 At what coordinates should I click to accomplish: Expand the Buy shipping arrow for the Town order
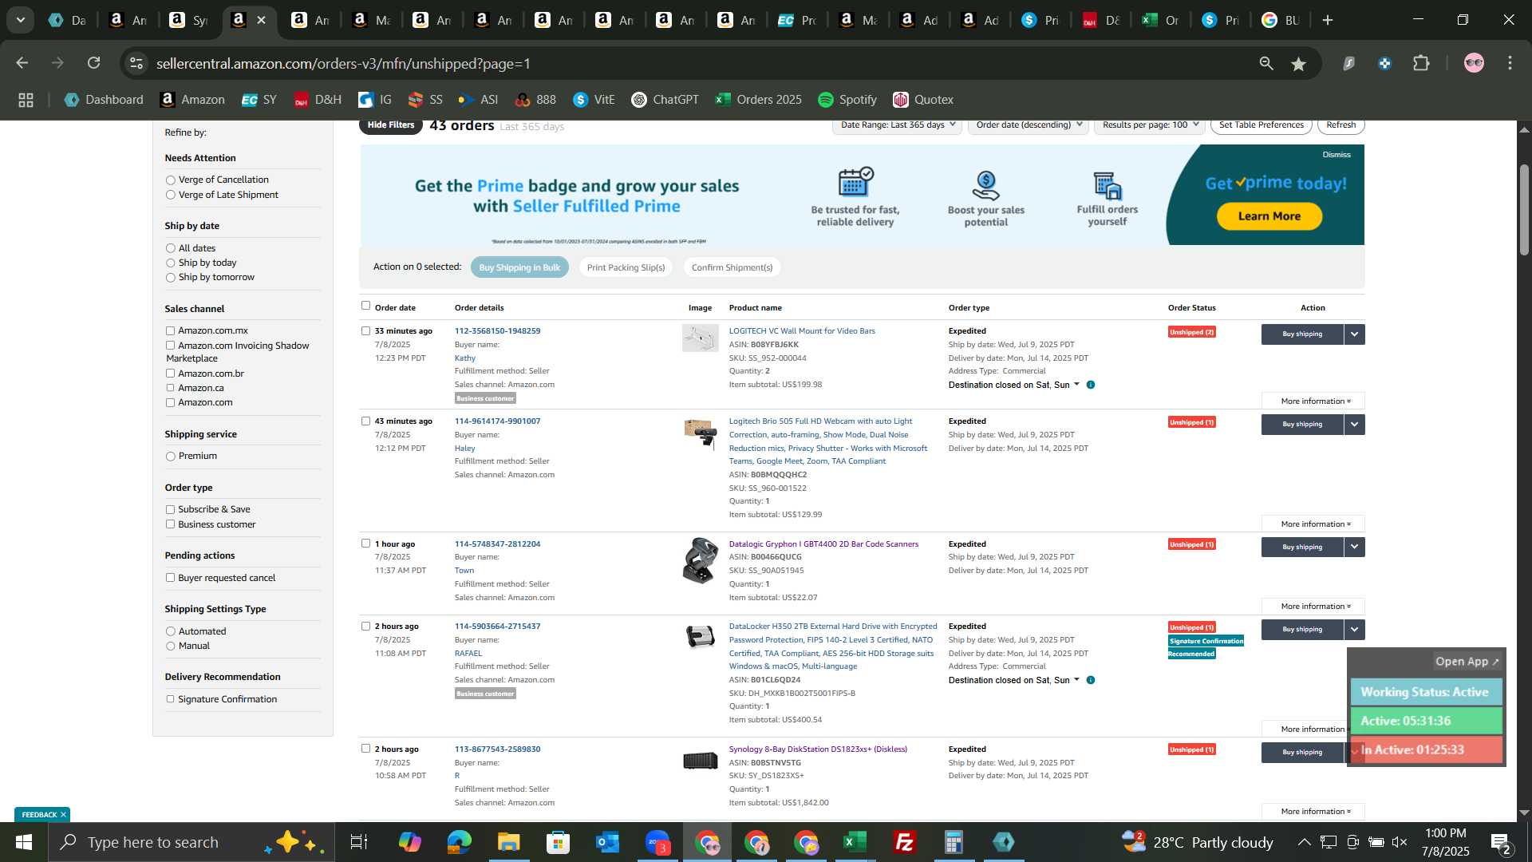1355,548
